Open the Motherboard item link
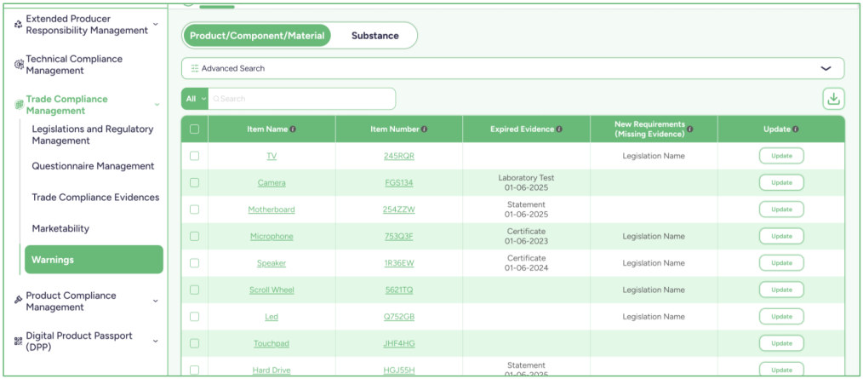The image size is (863, 379). tap(271, 210)
